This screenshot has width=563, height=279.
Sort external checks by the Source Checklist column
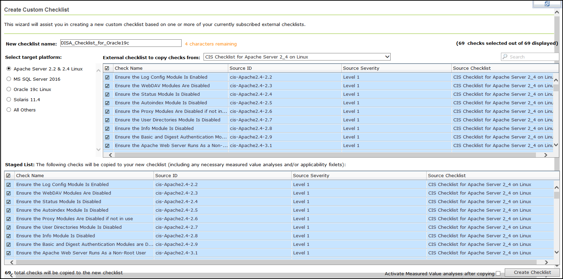[505, 68]
